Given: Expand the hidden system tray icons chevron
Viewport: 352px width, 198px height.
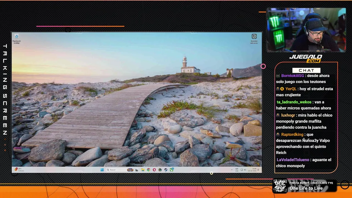Looking at the screenshot, I should coord(232,170).
